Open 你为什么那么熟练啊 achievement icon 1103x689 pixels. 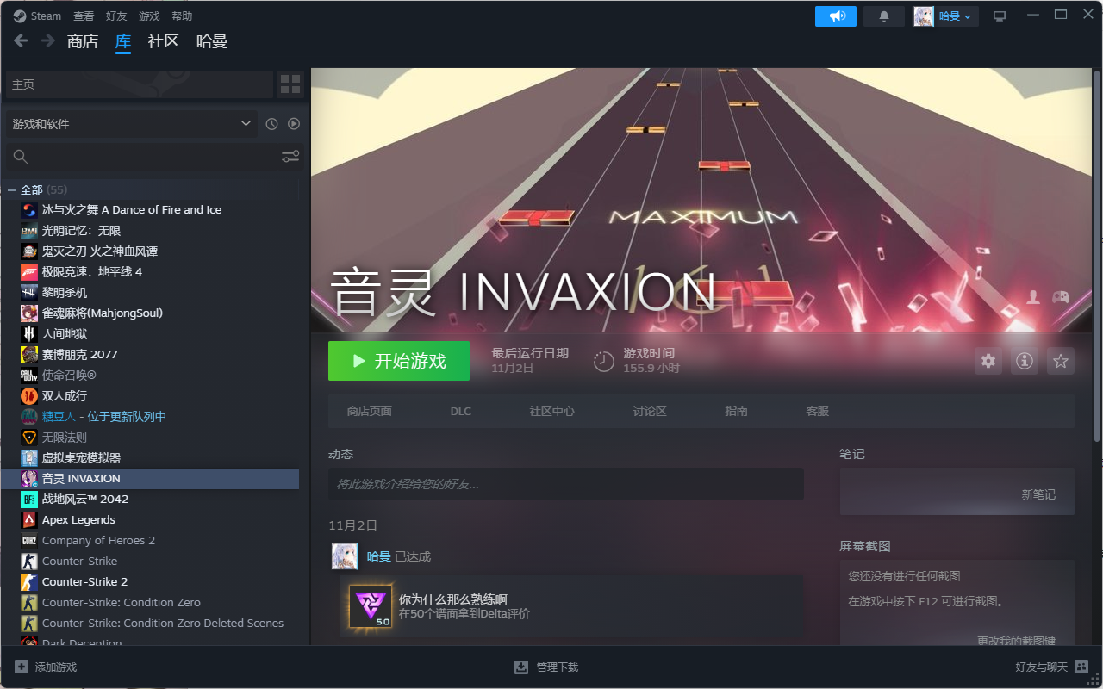371,606
